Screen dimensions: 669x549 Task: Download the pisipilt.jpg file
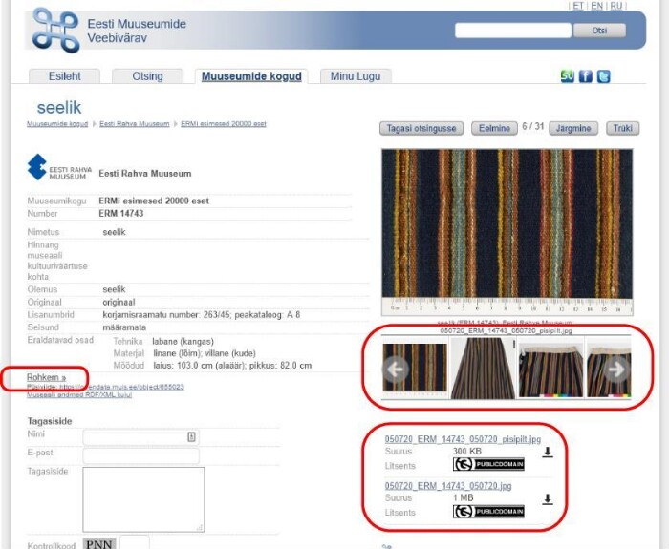(x=548, y=454)
